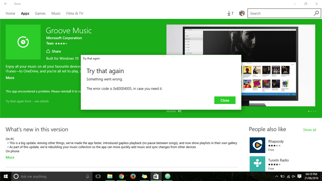Click the Microsoft Corporation publisher link
Viewport: 322px width, 181px height.
tap(64, 38)
